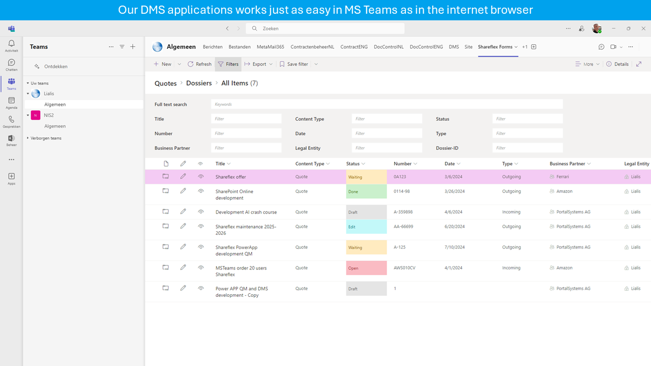Preview MSTeams order 20 users eye icon
Image resolution: width=651 pixels, height=366 pixels.
point(201,267)
